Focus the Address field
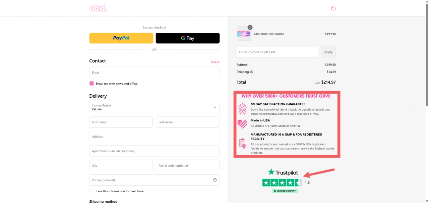This screenshot has height=203, width=429. (154, 136)
